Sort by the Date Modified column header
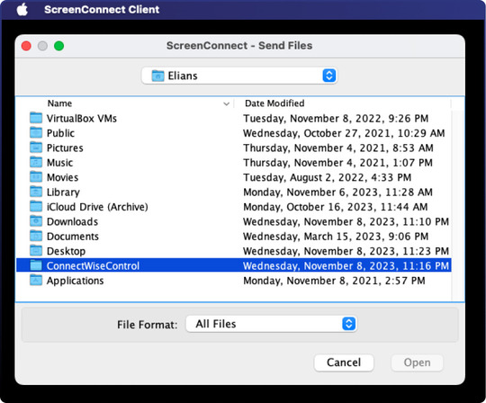 pos(274,103)
